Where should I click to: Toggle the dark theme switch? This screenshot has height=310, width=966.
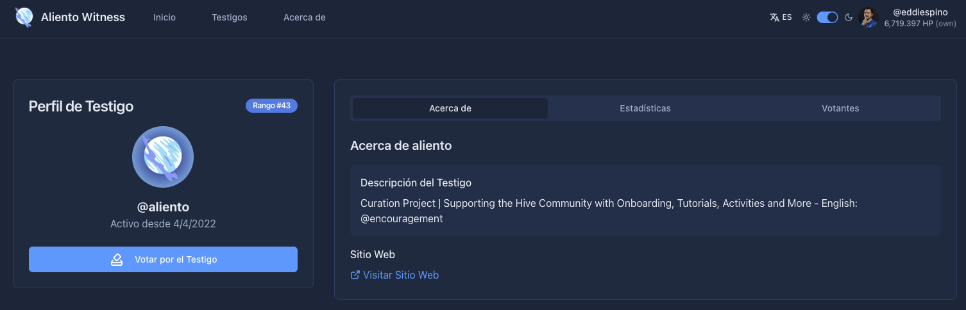[827, 17]
